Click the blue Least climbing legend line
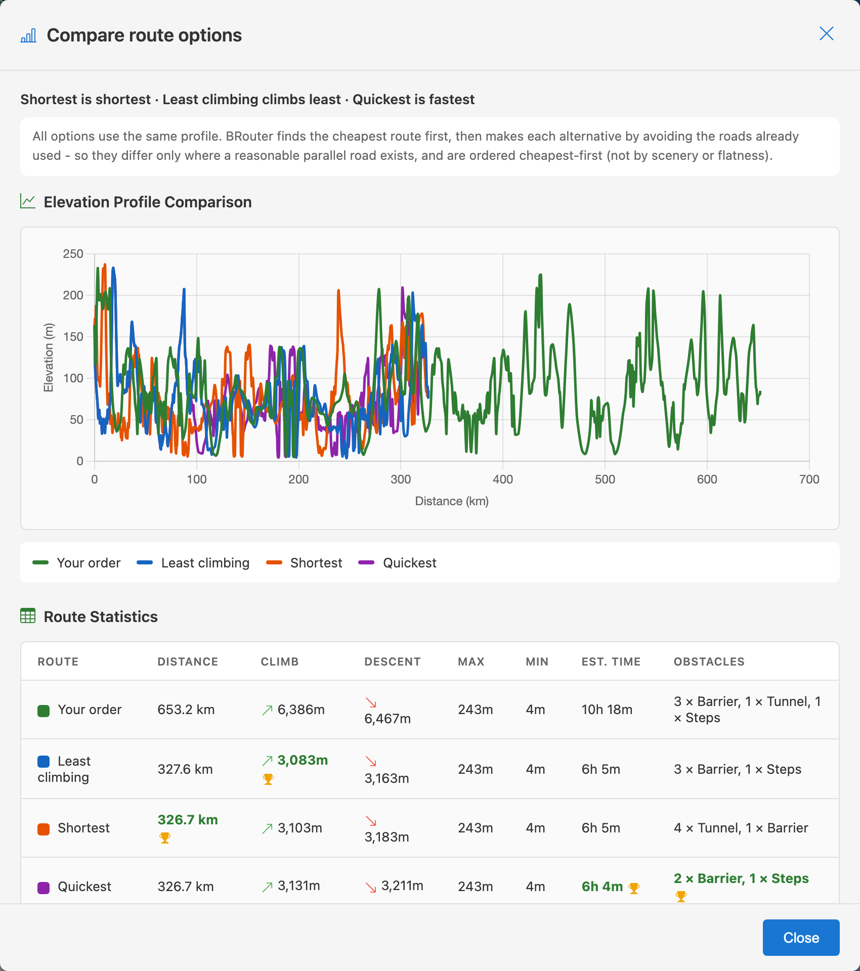 145,562
